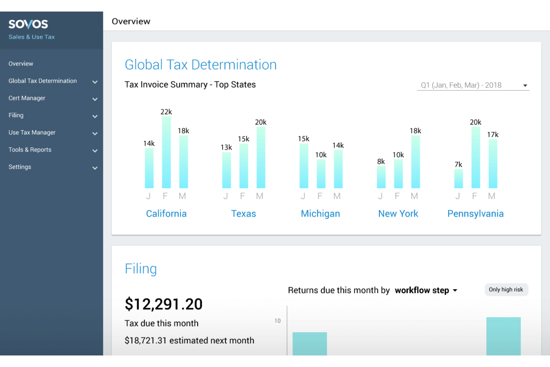Go to Filing in the sidebar
The image size is (550, 367).
[x=16, y=115]
